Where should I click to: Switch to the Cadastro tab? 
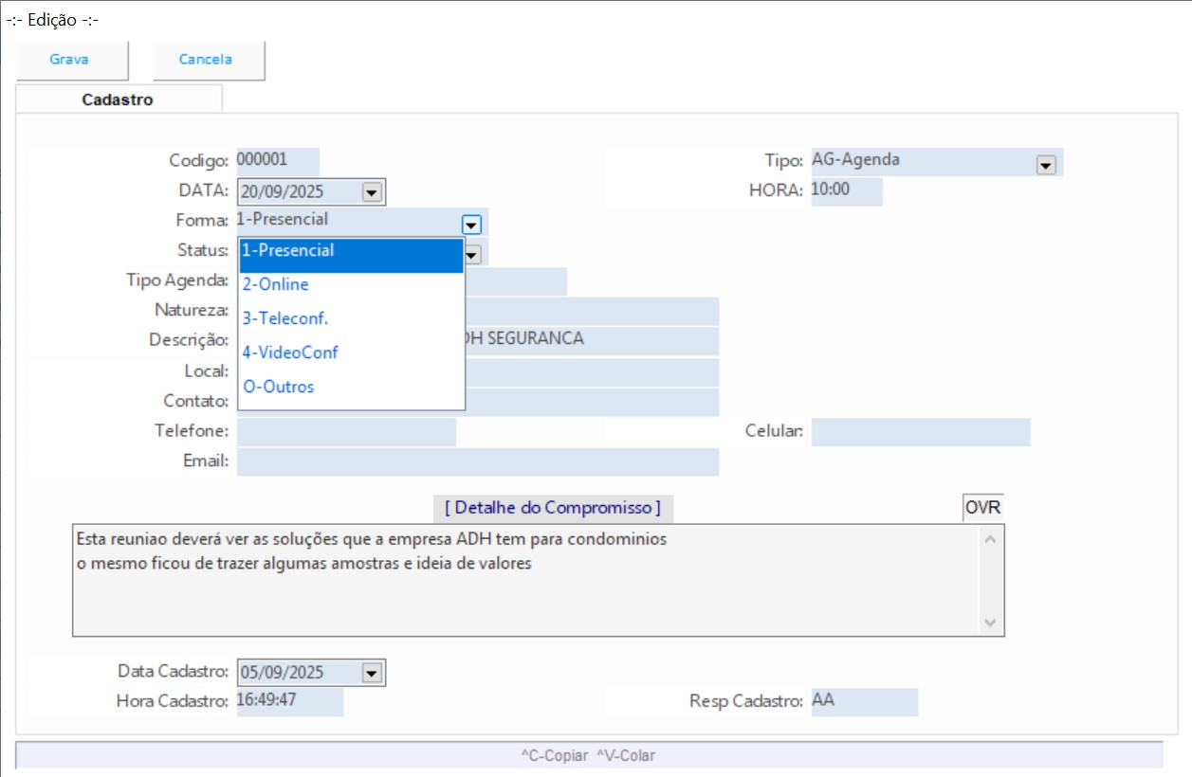(118, 99)
